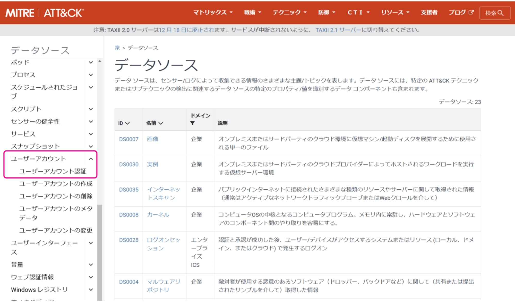
Task: Sort the table by 名前 column
Action: [154, 123]
